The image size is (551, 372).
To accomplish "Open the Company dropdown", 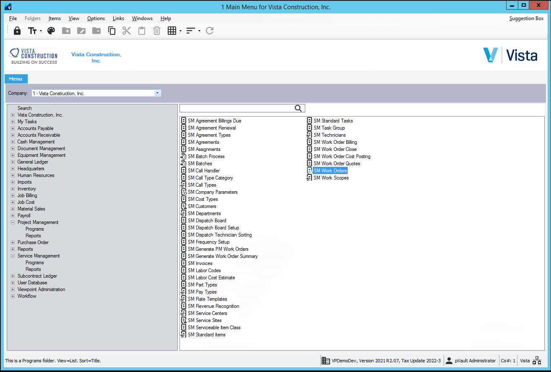I will [157, 93].
